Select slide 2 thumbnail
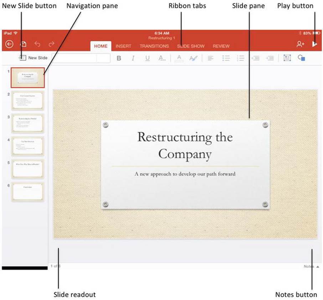The height and width of the screenshot is (300, 323). tap(27, 101)
